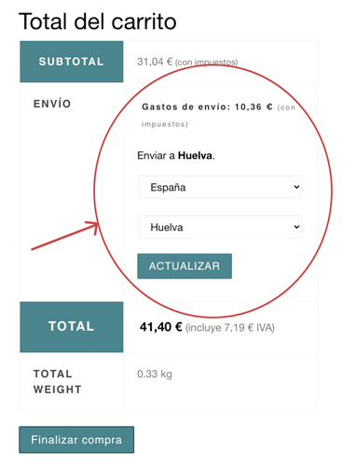Open the España country dropdown
Image resolution: width=356 pixels, height=467 pixels.
220,187
